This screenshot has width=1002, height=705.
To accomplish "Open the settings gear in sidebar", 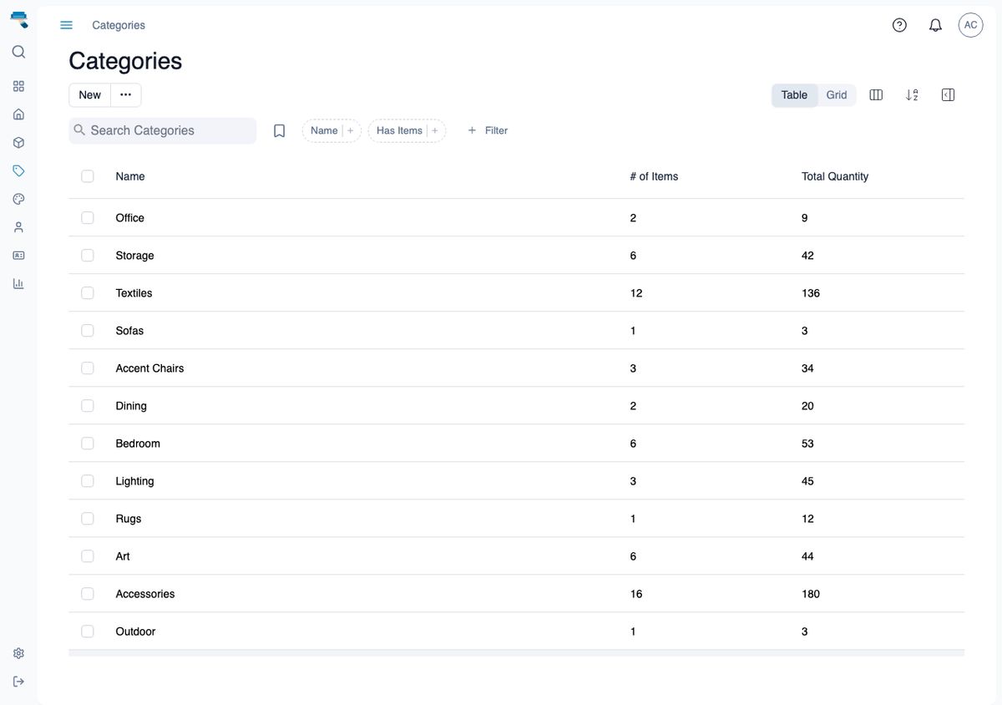I will 18,653.
